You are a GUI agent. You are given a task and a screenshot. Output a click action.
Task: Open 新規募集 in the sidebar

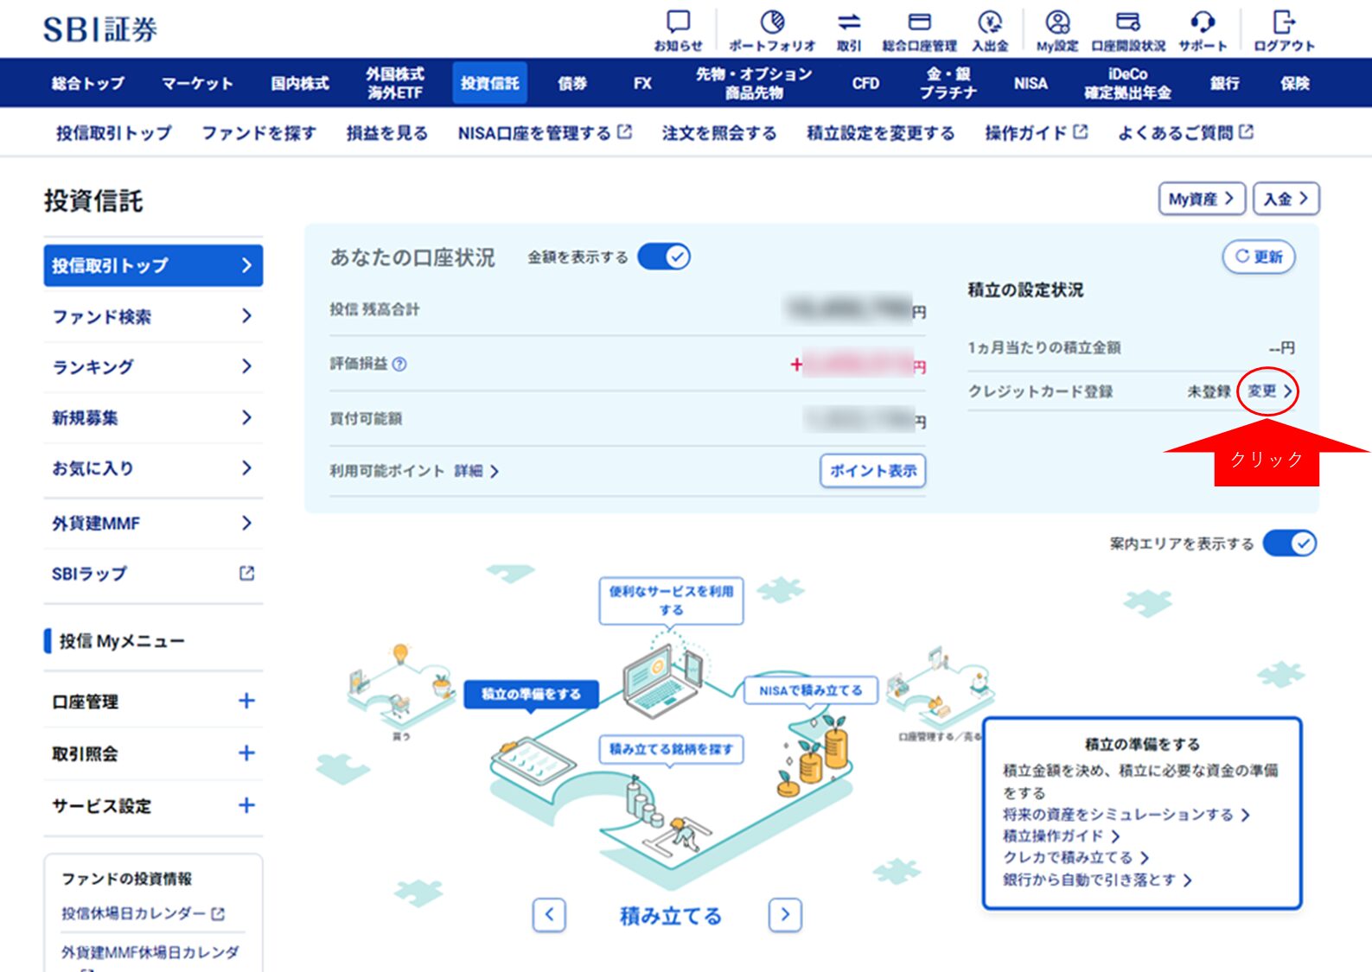[153, 418]
